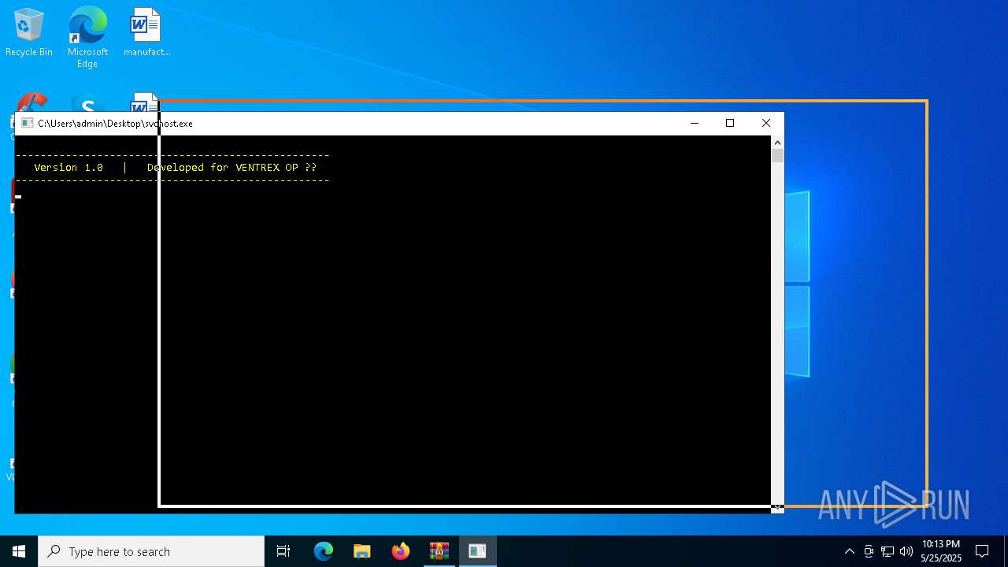Select the manufact... Word document icon
Screen dimensions: 1008x567
146,33
